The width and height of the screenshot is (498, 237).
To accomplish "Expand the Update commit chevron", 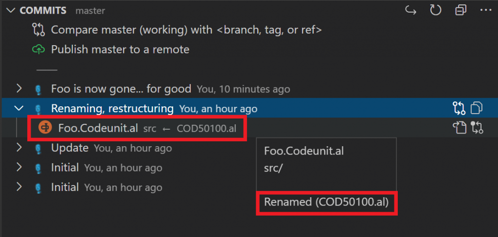I will pos(19,148).
